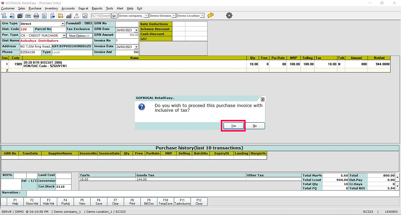Open the Customer menu
Viewport: 401px width, 215px height.
click(x=8, y=8)
